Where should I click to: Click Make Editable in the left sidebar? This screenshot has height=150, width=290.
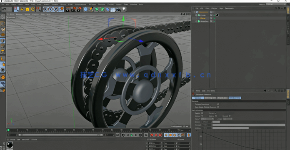(2, 17)
